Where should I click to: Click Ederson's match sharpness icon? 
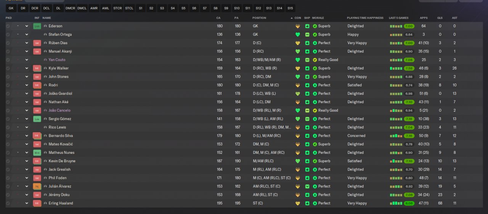(307, 26)
